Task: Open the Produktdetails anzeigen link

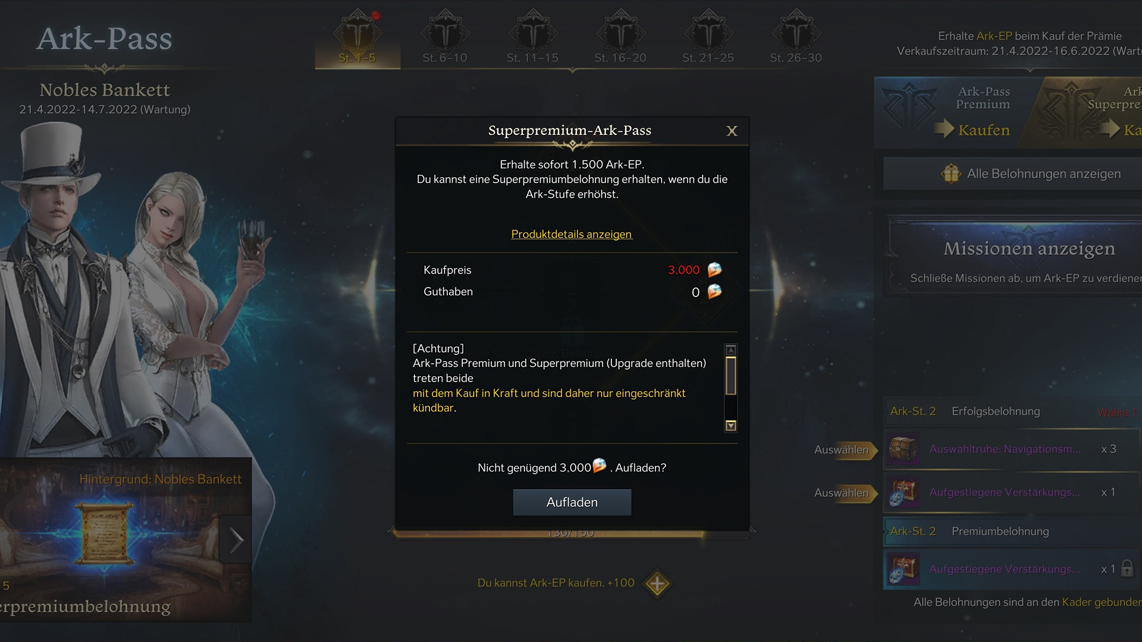Action: tap(572, 234)
